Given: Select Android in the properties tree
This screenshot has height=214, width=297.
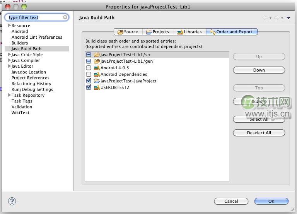Looking at the screenshot, I should click(20, 31).
